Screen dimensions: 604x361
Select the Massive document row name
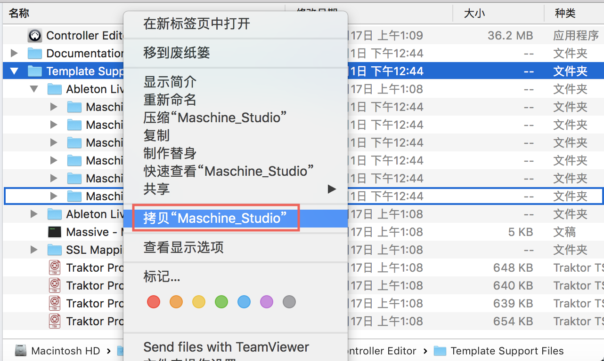(94, 232)
